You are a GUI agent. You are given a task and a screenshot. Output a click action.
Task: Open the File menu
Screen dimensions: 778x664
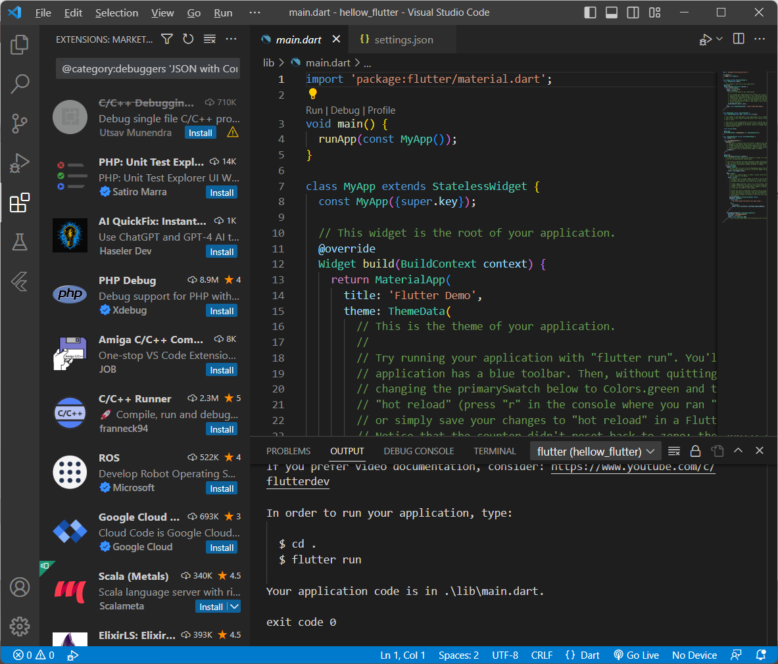click(43, 12)
